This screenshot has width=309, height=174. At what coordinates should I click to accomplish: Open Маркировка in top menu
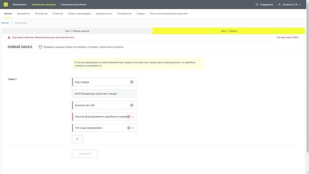19,4
